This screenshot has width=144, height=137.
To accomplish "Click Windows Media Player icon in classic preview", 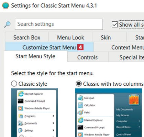I will 21,108.
